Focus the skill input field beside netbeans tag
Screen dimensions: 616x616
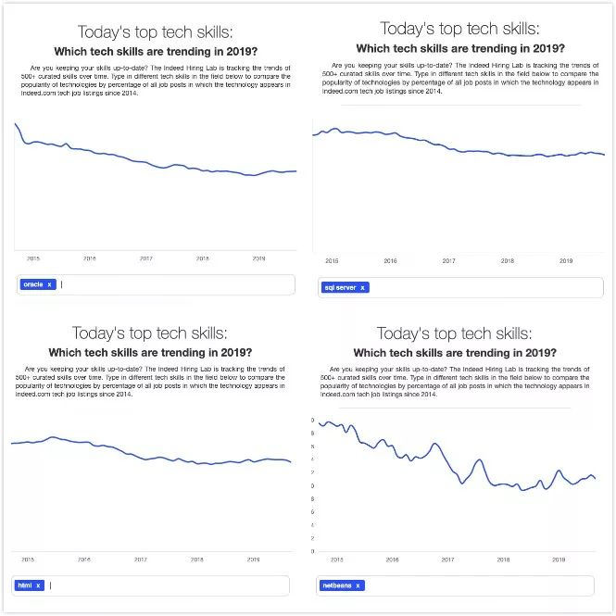pos(477,585)
